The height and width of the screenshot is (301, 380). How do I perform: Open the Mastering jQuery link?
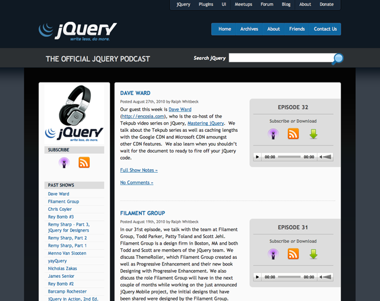[205, 123]
